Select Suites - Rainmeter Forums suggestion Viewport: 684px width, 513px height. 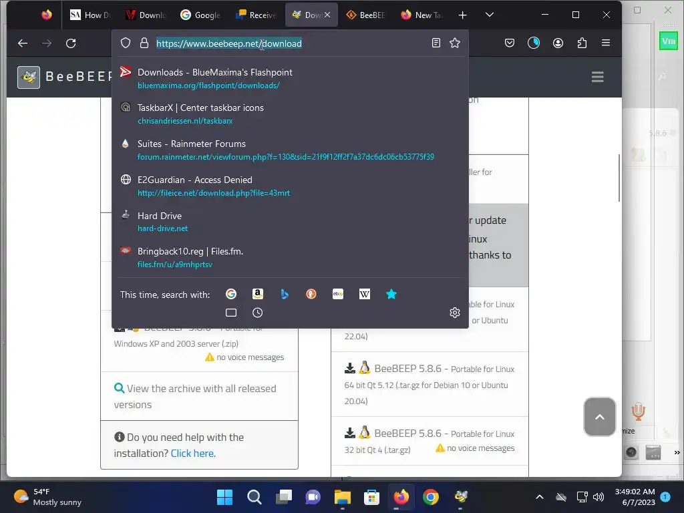click(290, 150)
